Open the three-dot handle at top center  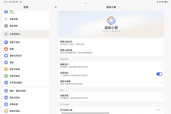coord(85,3)
